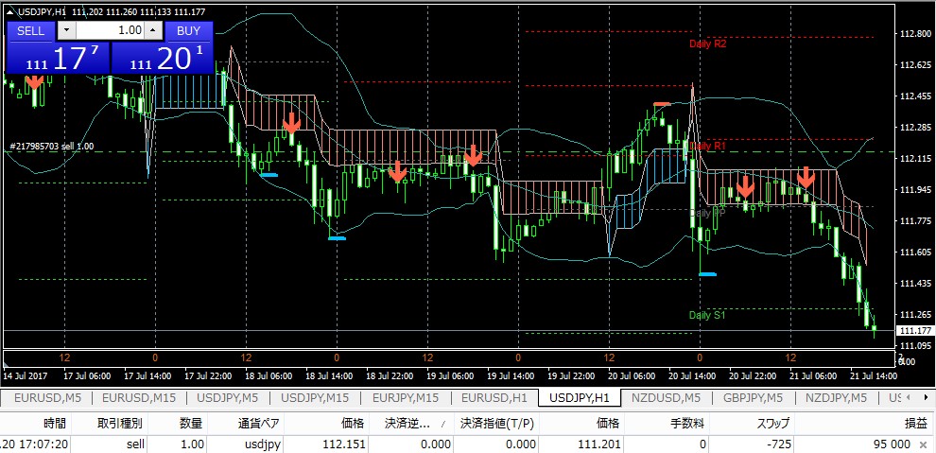The width and height of the screenshot is (936, 453).
Task: Click the orange dash marker above candles
Action: (x=662, y=103)
